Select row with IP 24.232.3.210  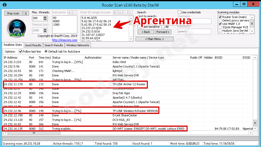128,62
